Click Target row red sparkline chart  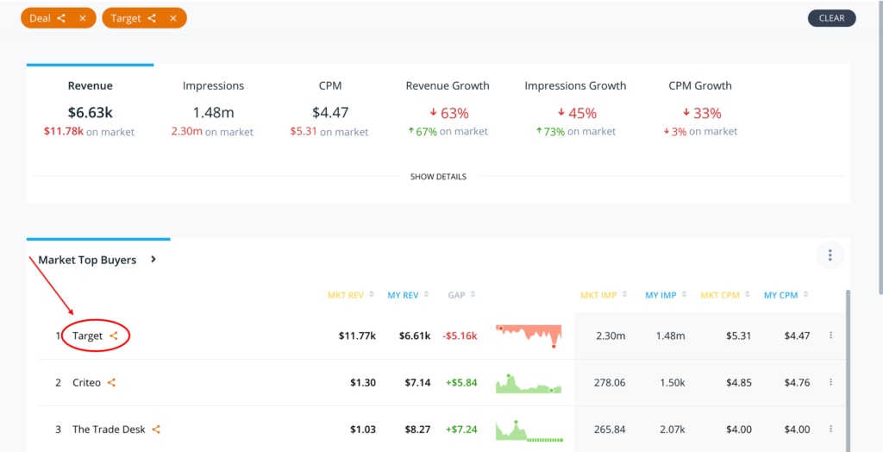pos(529,336)
